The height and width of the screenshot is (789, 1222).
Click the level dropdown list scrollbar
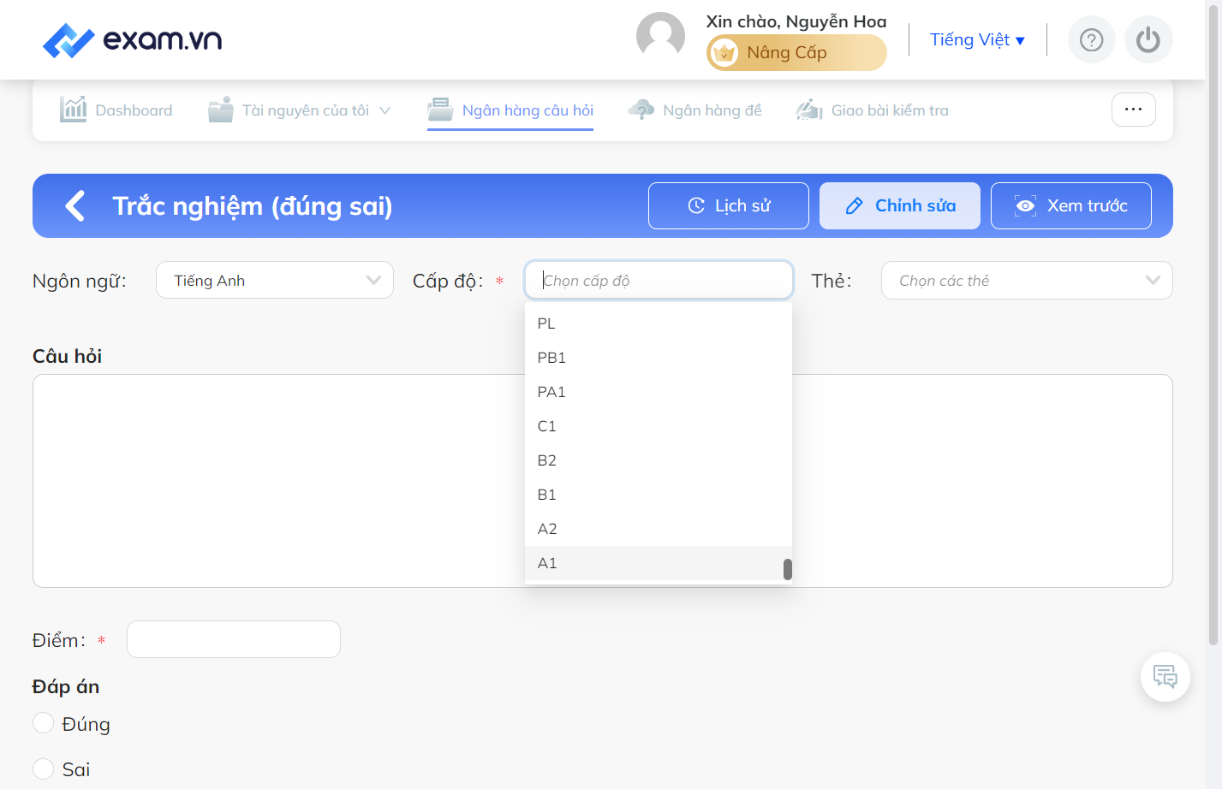(787, 569)
